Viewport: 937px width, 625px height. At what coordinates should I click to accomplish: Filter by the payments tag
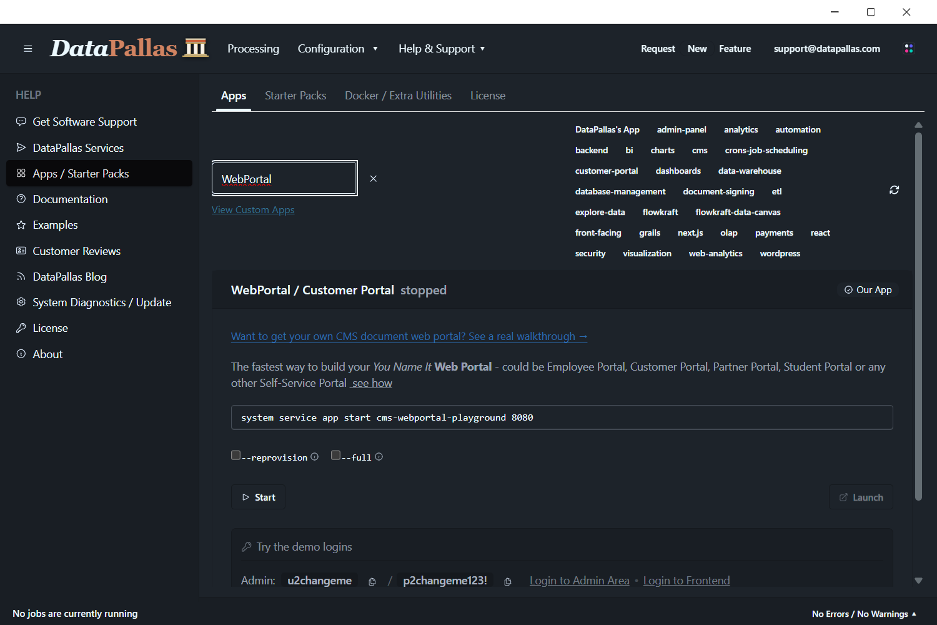click(774, 233)
